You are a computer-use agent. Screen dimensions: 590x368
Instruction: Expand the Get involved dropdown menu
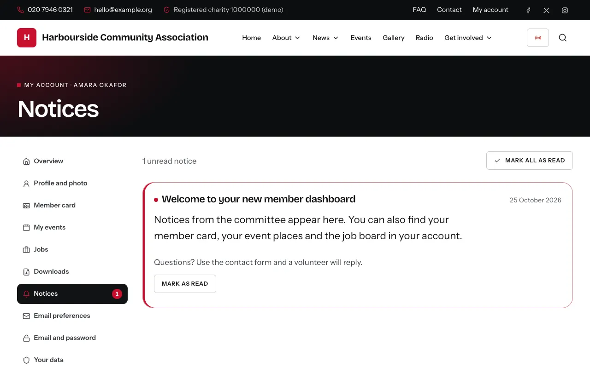(468, 38)
